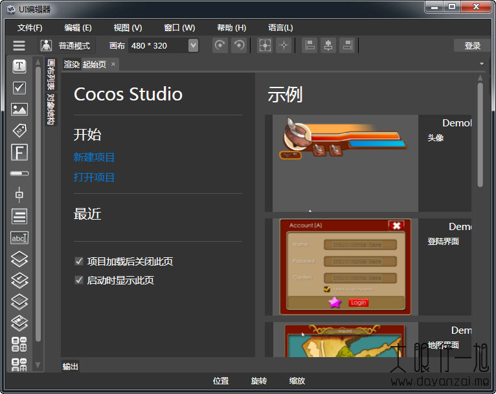Viewport: 496px width, 394px height.
Task: Toggle 启动时显示此页 checkbox
Action: (x=79, y=281)
